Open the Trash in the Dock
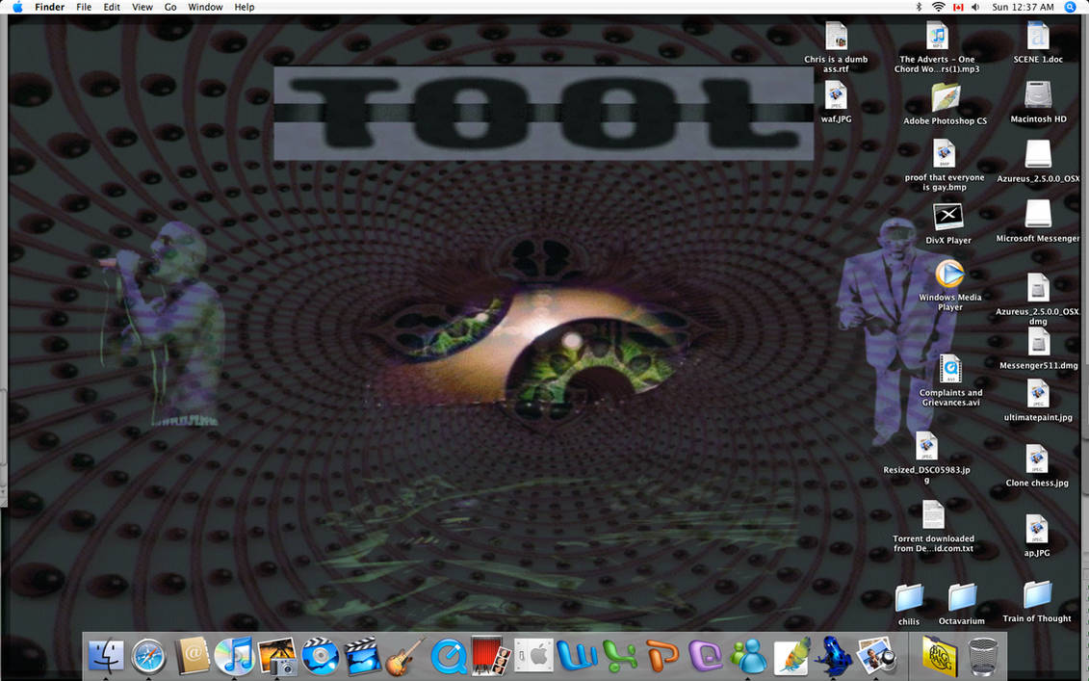Viewport: 1089px width, 681px height. pyautogui.click(x=983, y=656)
